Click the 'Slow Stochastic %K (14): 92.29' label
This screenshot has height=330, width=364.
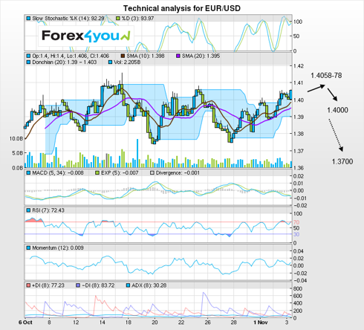(x=68, y=19)
